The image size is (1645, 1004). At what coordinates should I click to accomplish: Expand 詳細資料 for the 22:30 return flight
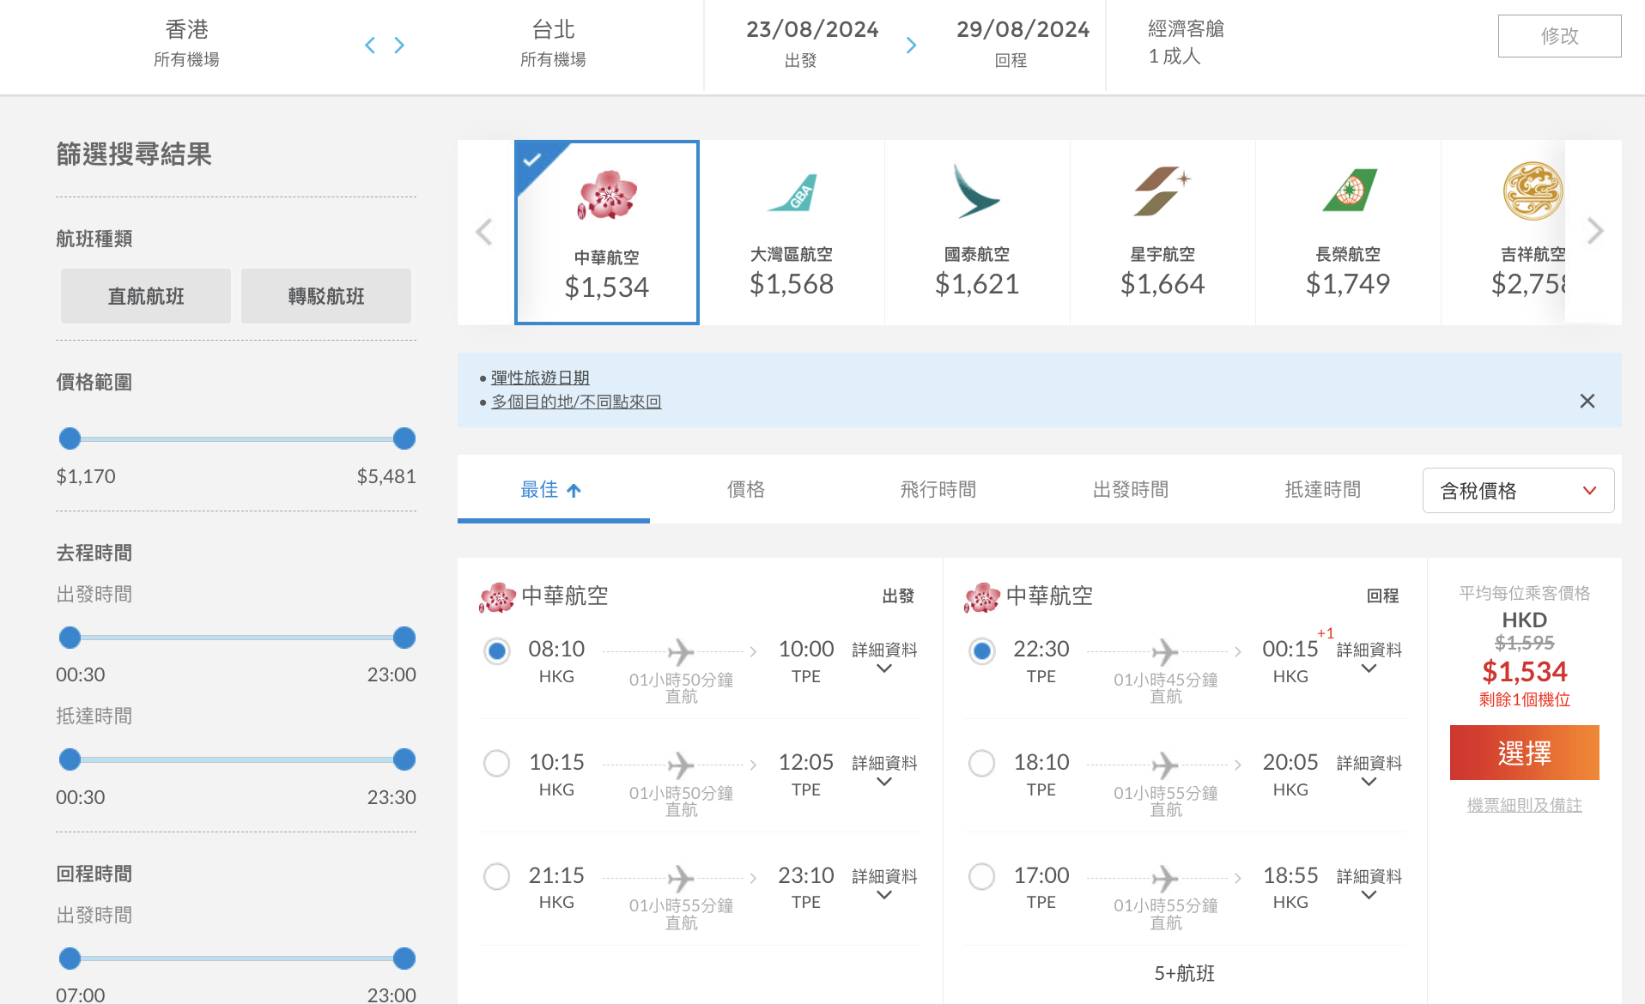pos(1369,657)
